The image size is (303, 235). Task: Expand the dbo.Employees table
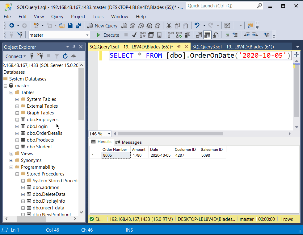17,119
